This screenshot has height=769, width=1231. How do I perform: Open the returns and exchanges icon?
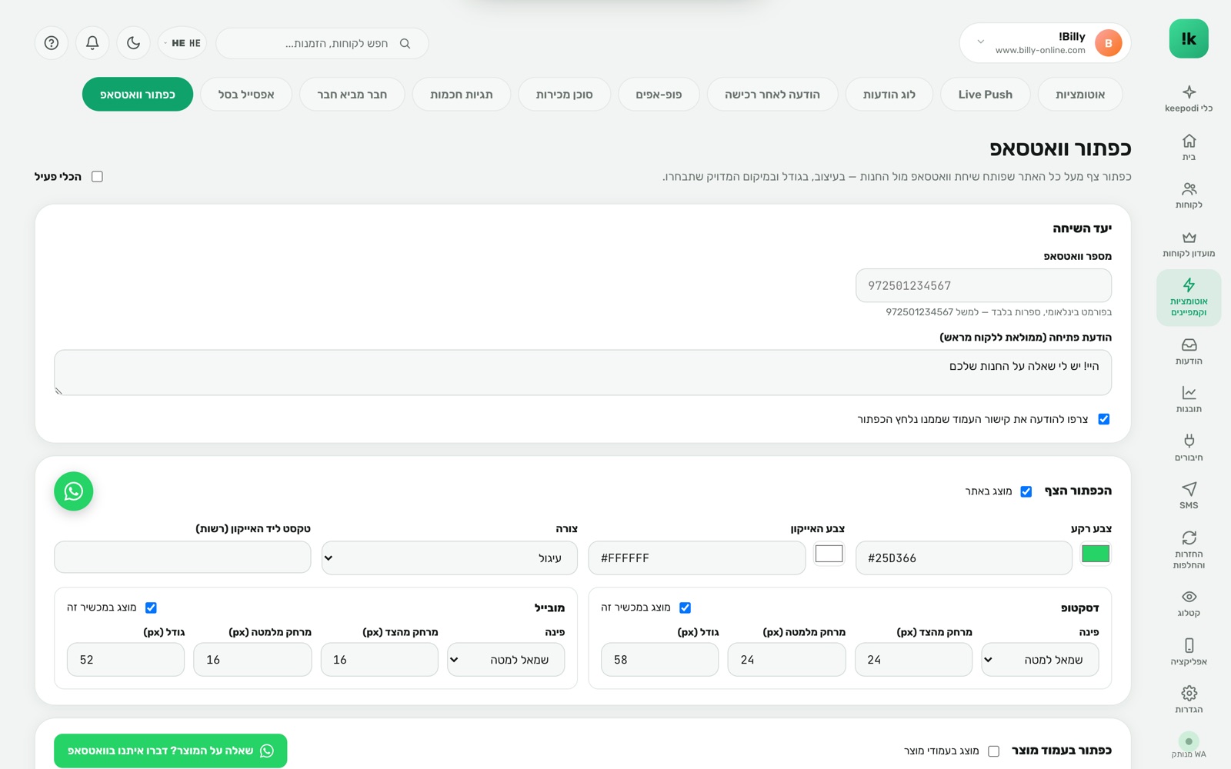[x=1189, y=538]
